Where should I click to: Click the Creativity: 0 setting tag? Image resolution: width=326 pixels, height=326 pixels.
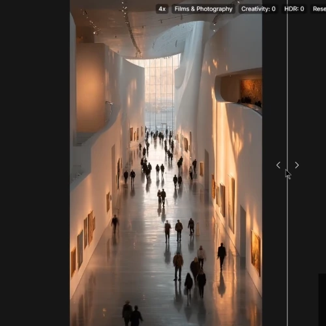(x=258, y=9)
